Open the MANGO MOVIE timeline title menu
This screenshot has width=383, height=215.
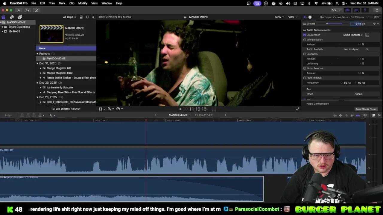click(180, 115)
